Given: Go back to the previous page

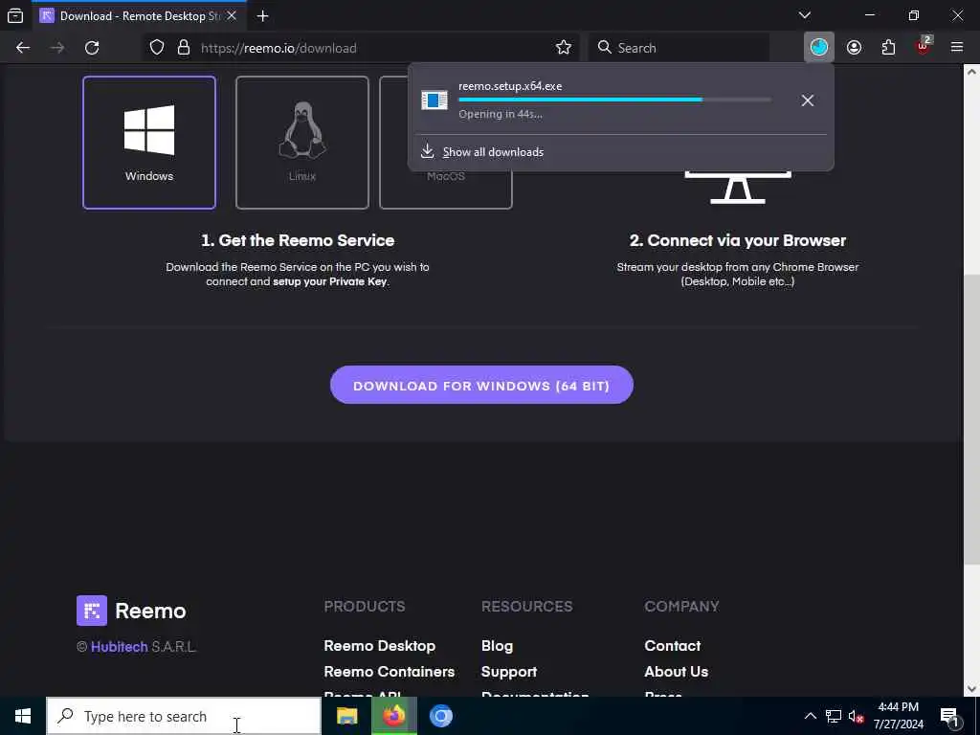Looking at the screenshot, I should click(x=23, y=48).
